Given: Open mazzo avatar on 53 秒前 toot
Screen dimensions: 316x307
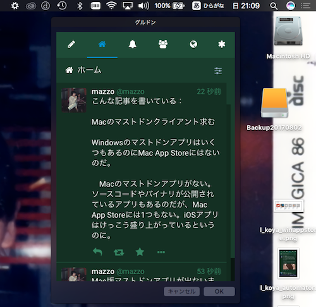Looking at the screenshot, I should click(x=74, y=274).
